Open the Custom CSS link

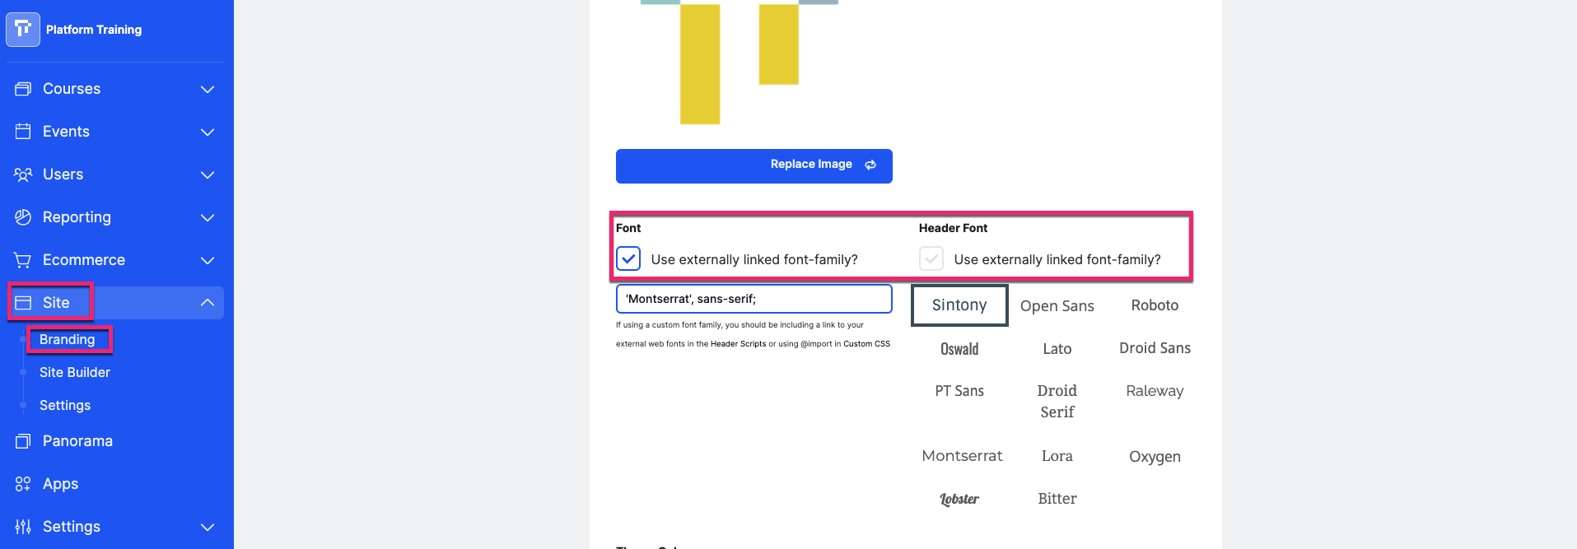(x=866, y=344)
